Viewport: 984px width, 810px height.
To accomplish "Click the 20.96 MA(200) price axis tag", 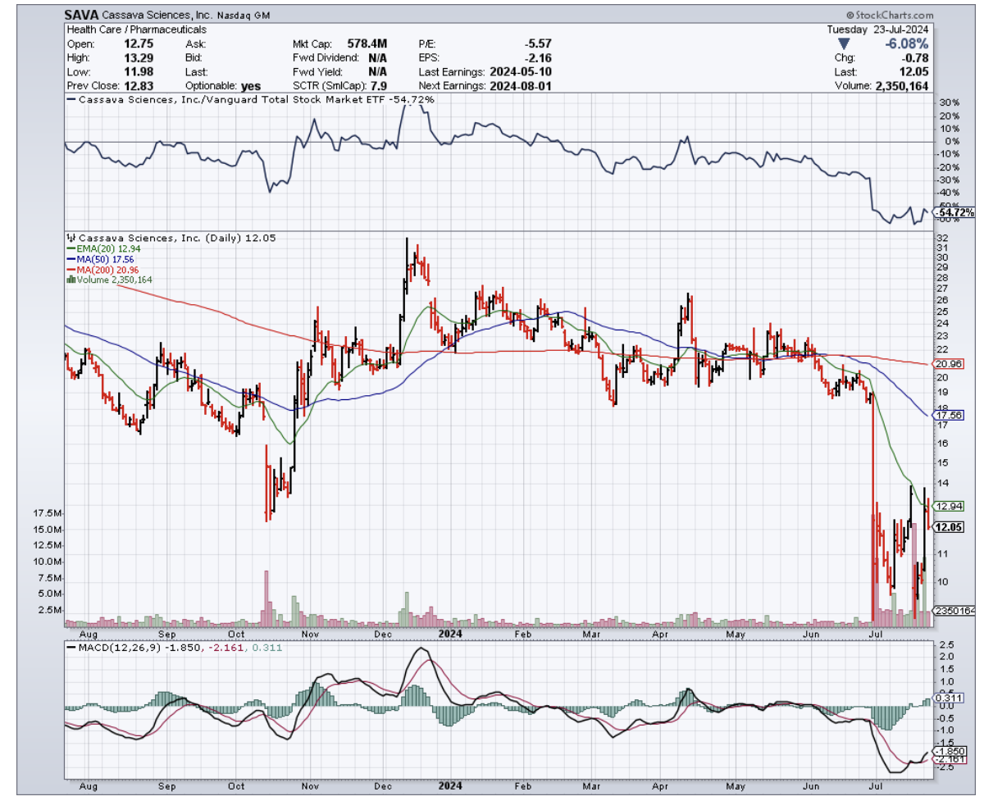I will click(x=948, y=363).
